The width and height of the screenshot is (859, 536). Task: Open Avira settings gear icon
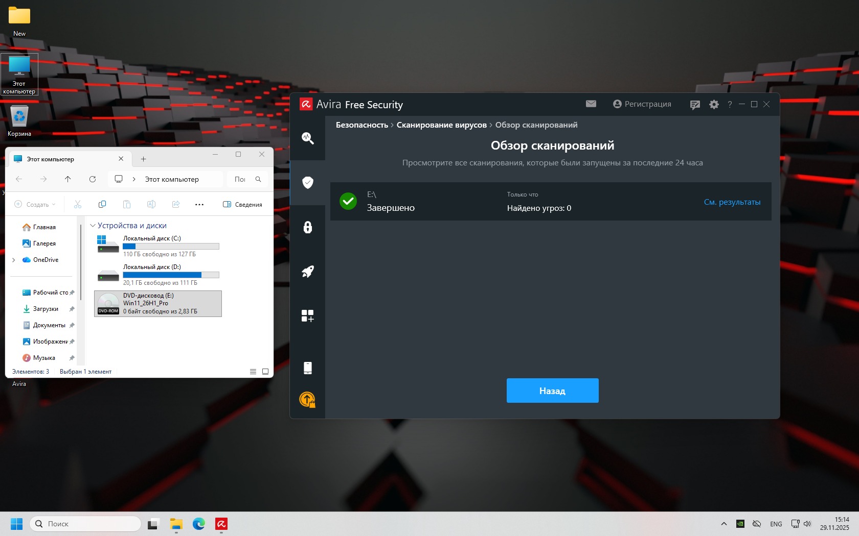(714, 105)
